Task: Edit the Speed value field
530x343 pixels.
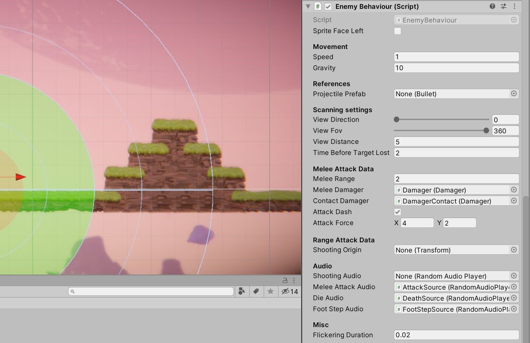Action: pyautogui.click(x=456, y=57)
